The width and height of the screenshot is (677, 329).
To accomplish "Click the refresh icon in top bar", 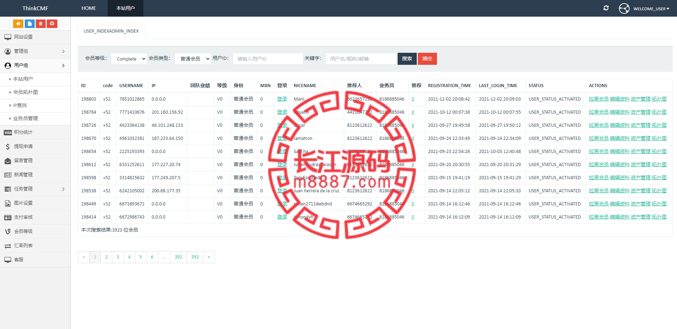I will [606, 8].
